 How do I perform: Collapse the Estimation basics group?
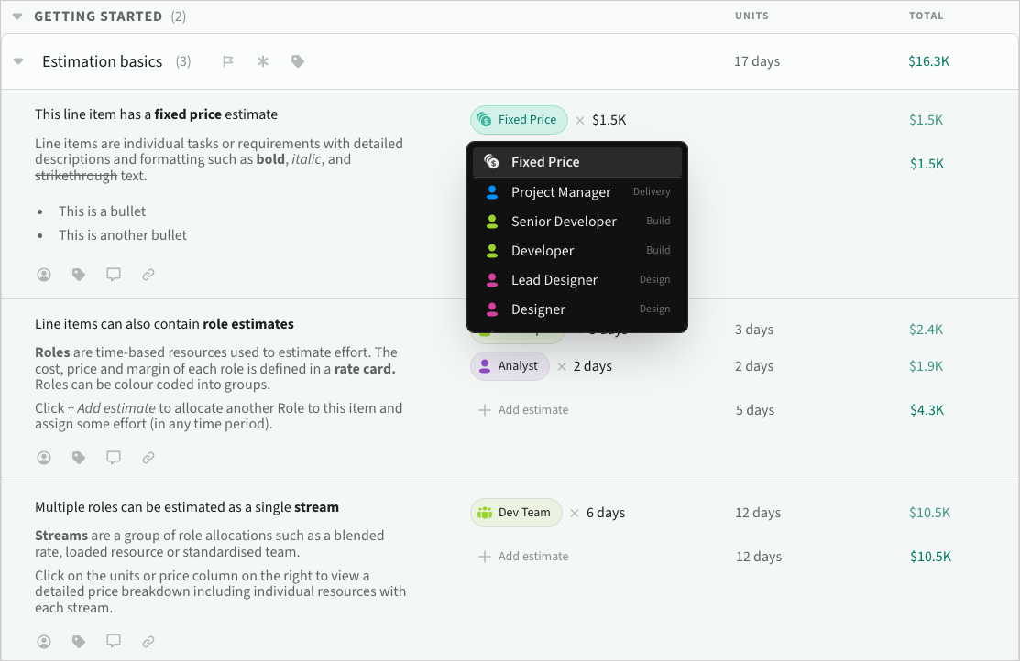[18, 61]
